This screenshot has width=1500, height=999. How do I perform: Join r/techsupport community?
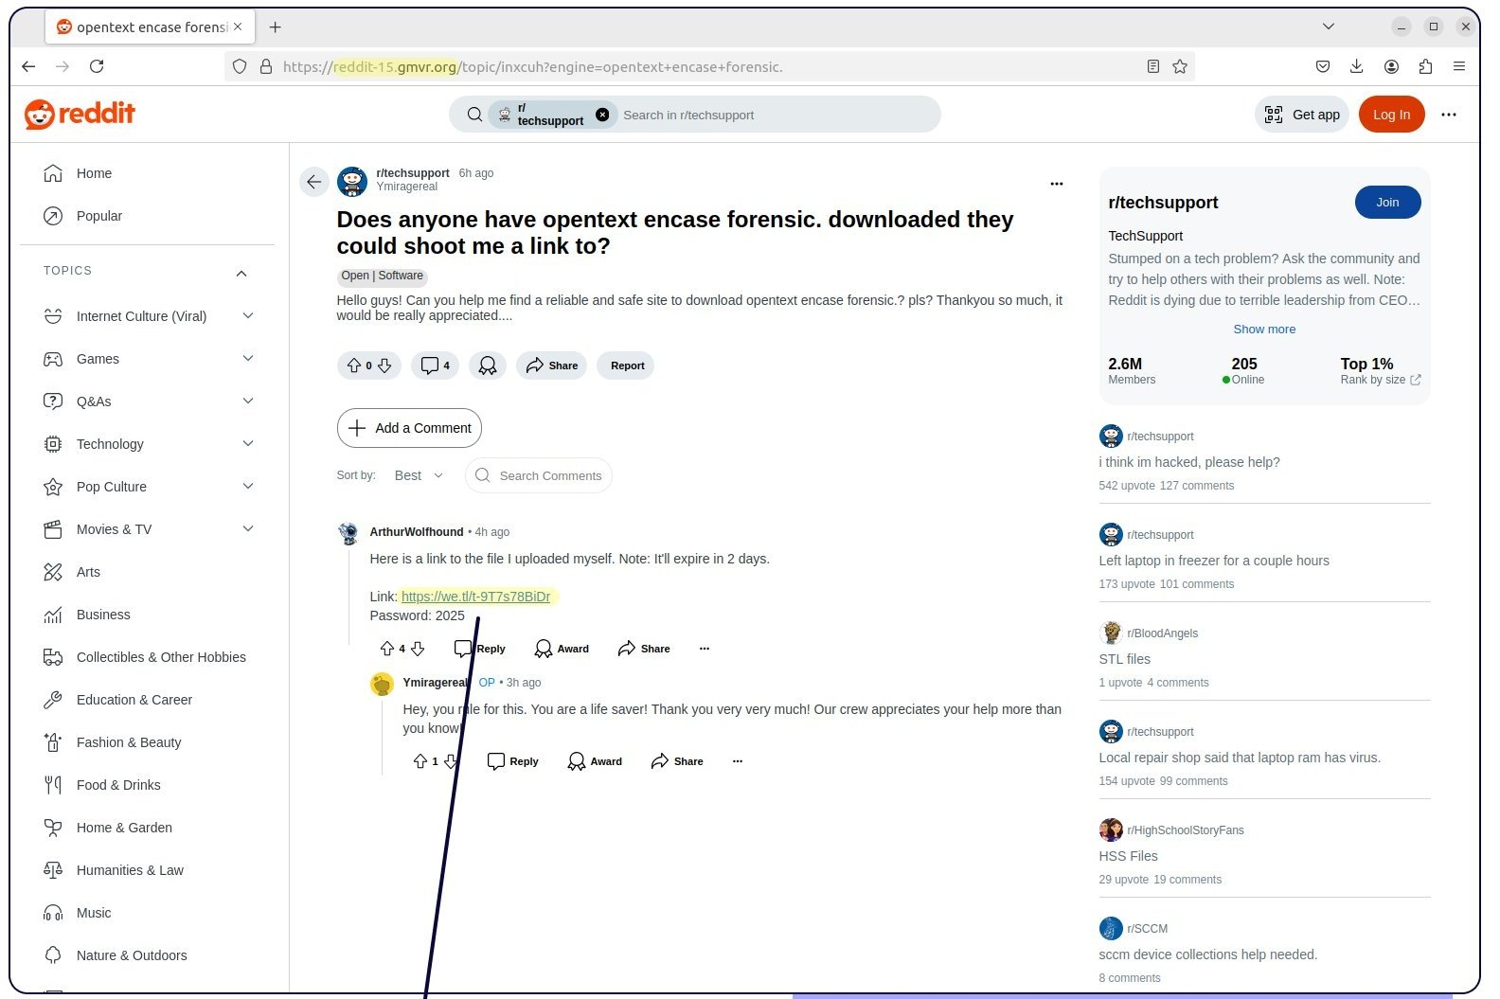[1387, 203]
